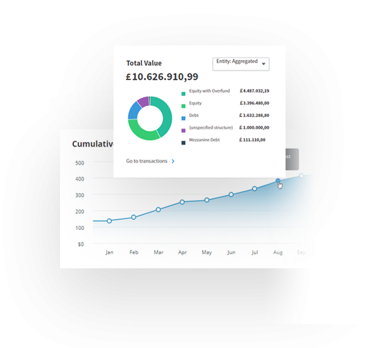Select the Jul data point on the chart
Image resolution: width=372 pixels, height=348 pixels.
click(254, 189)
